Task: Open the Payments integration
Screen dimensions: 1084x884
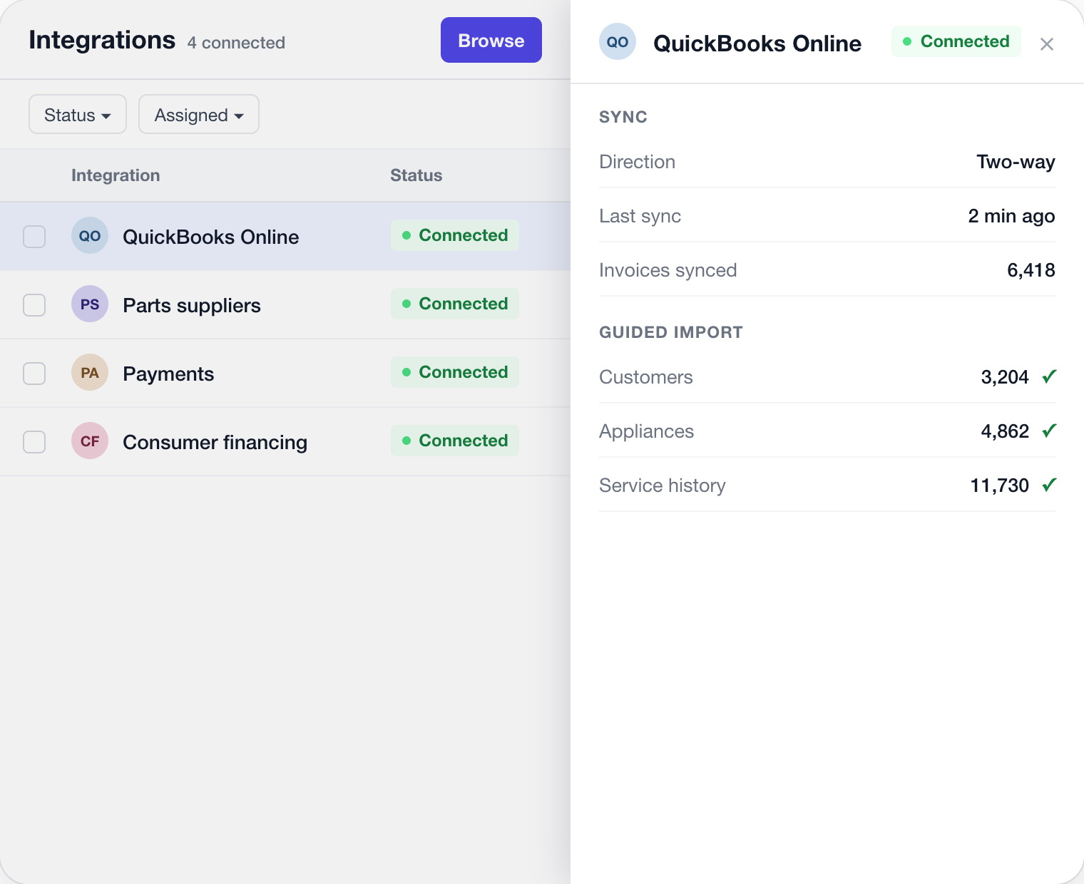Action: pos(285,373)
